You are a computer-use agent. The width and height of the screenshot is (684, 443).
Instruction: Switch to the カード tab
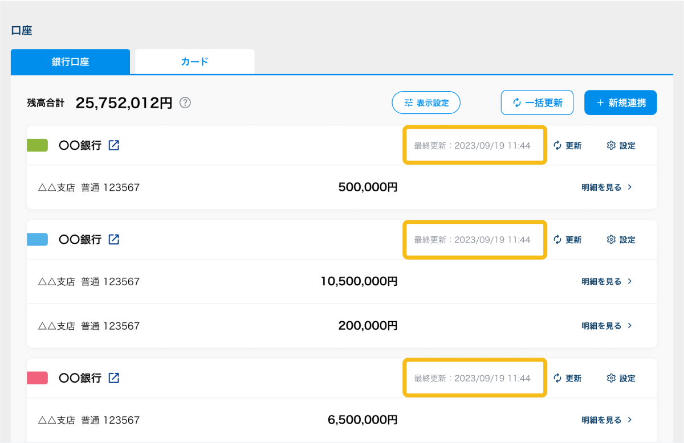pyautogui.click(x=195, y=61)
